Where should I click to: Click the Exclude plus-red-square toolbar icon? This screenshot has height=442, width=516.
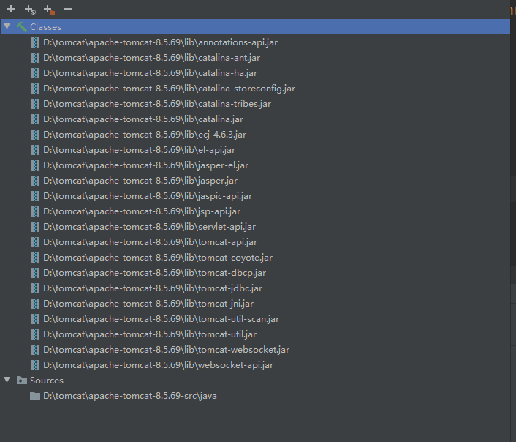(x=49, y=10)
